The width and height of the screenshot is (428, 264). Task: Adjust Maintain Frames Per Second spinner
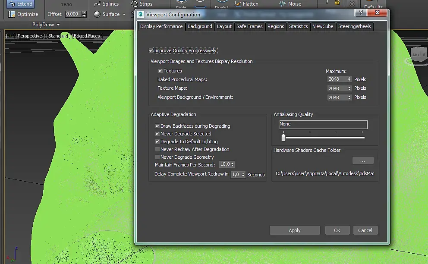coord(232,164)
